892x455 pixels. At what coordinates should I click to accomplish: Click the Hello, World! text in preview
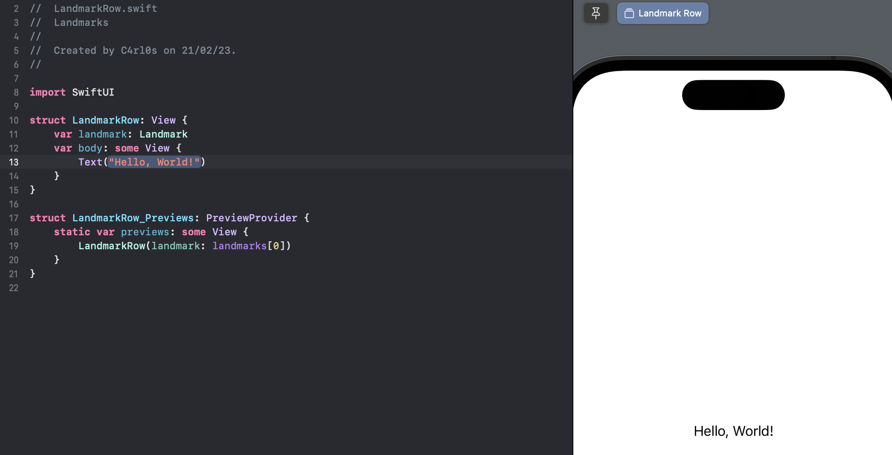733,431
